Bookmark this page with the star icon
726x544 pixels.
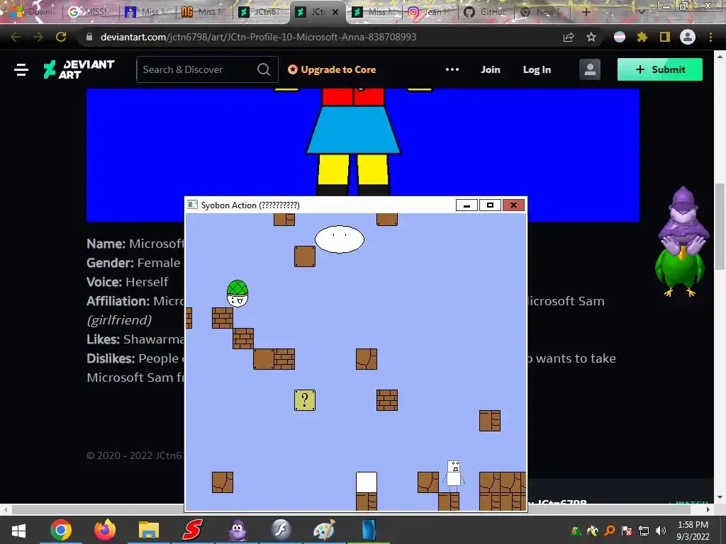(x=591, y=37)
